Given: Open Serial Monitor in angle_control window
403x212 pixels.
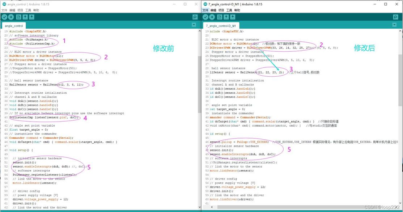Looking at the screenshot, I should coord(195,17).
